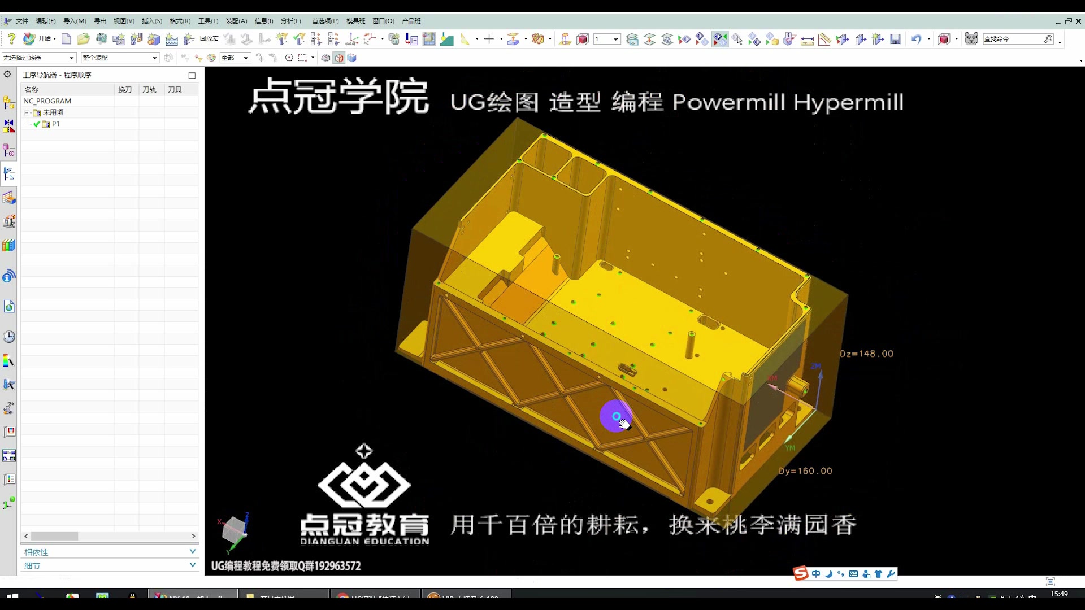Image resolution: width=1085 pixels, height=610 pixels.
Task: Open the 工具(T) menu
Action: click(207, 21)
